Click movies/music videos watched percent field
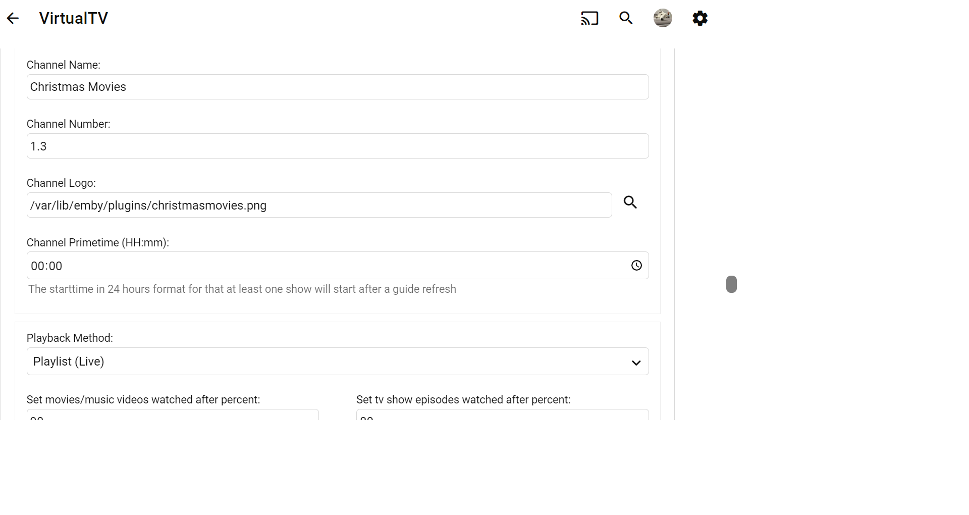Screen dimensions: 969x515 click(173, 415)
